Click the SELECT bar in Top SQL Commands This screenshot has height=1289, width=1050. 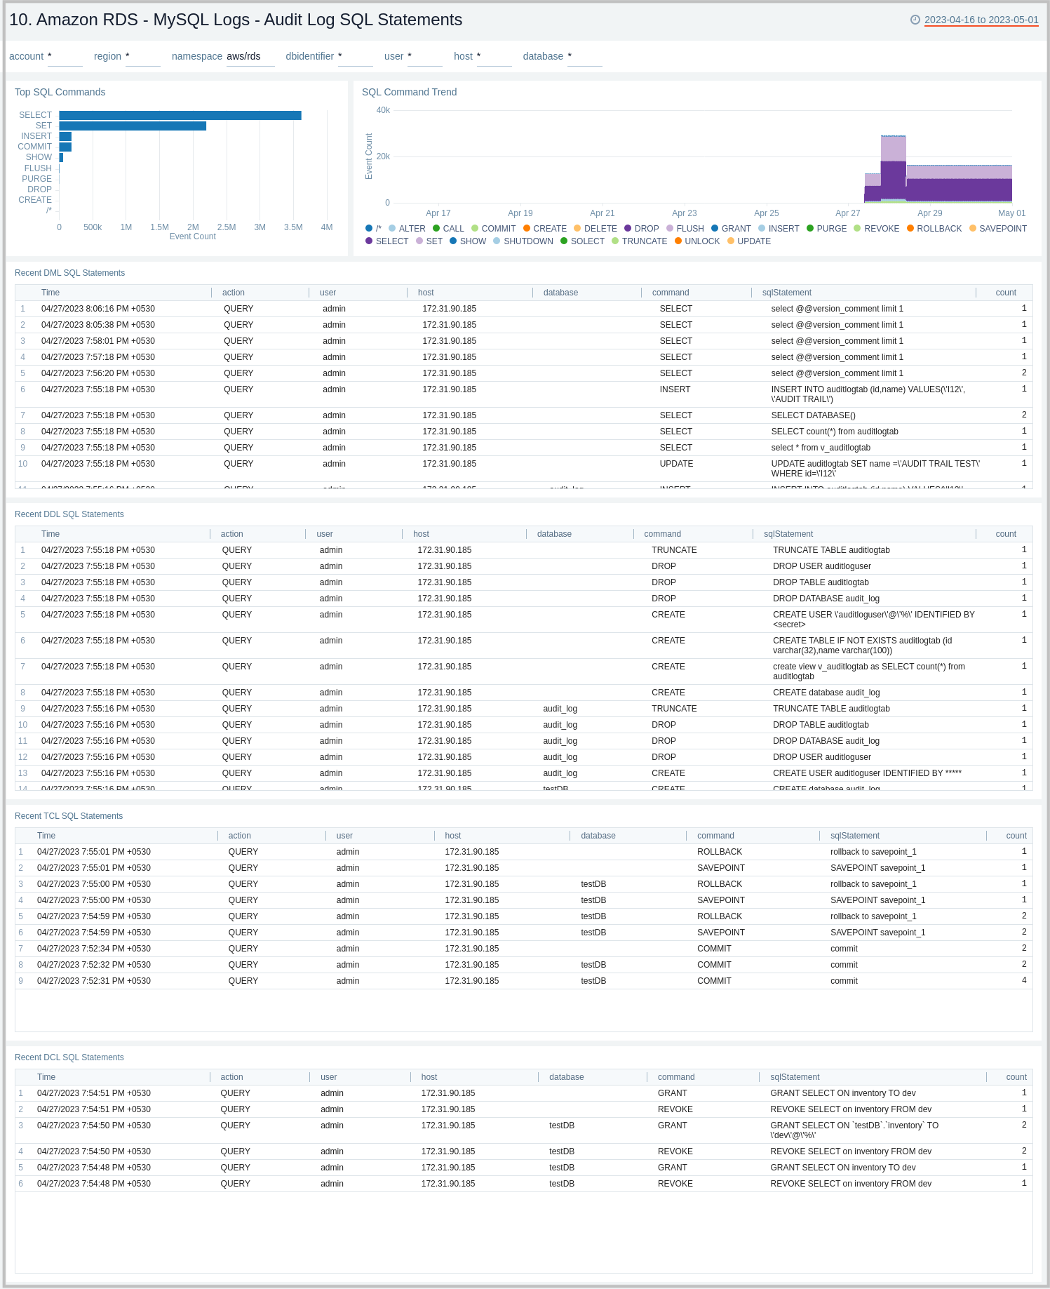[x=180, y=115]
